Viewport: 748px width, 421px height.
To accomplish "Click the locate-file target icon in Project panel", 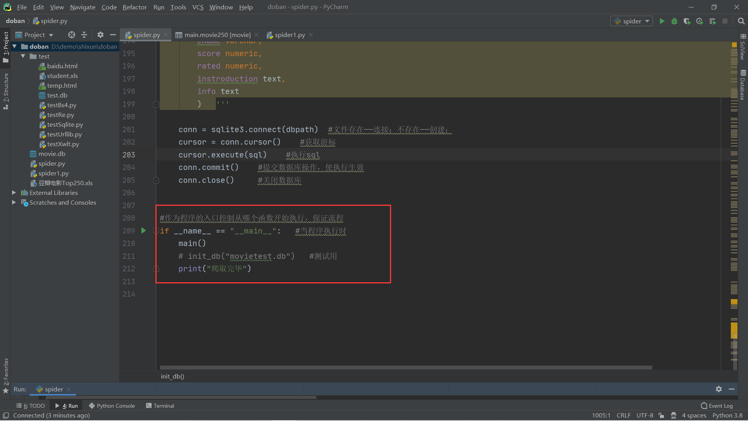I will point(71,35).
